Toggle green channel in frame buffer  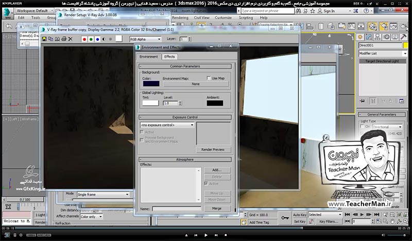click(91, 39)
